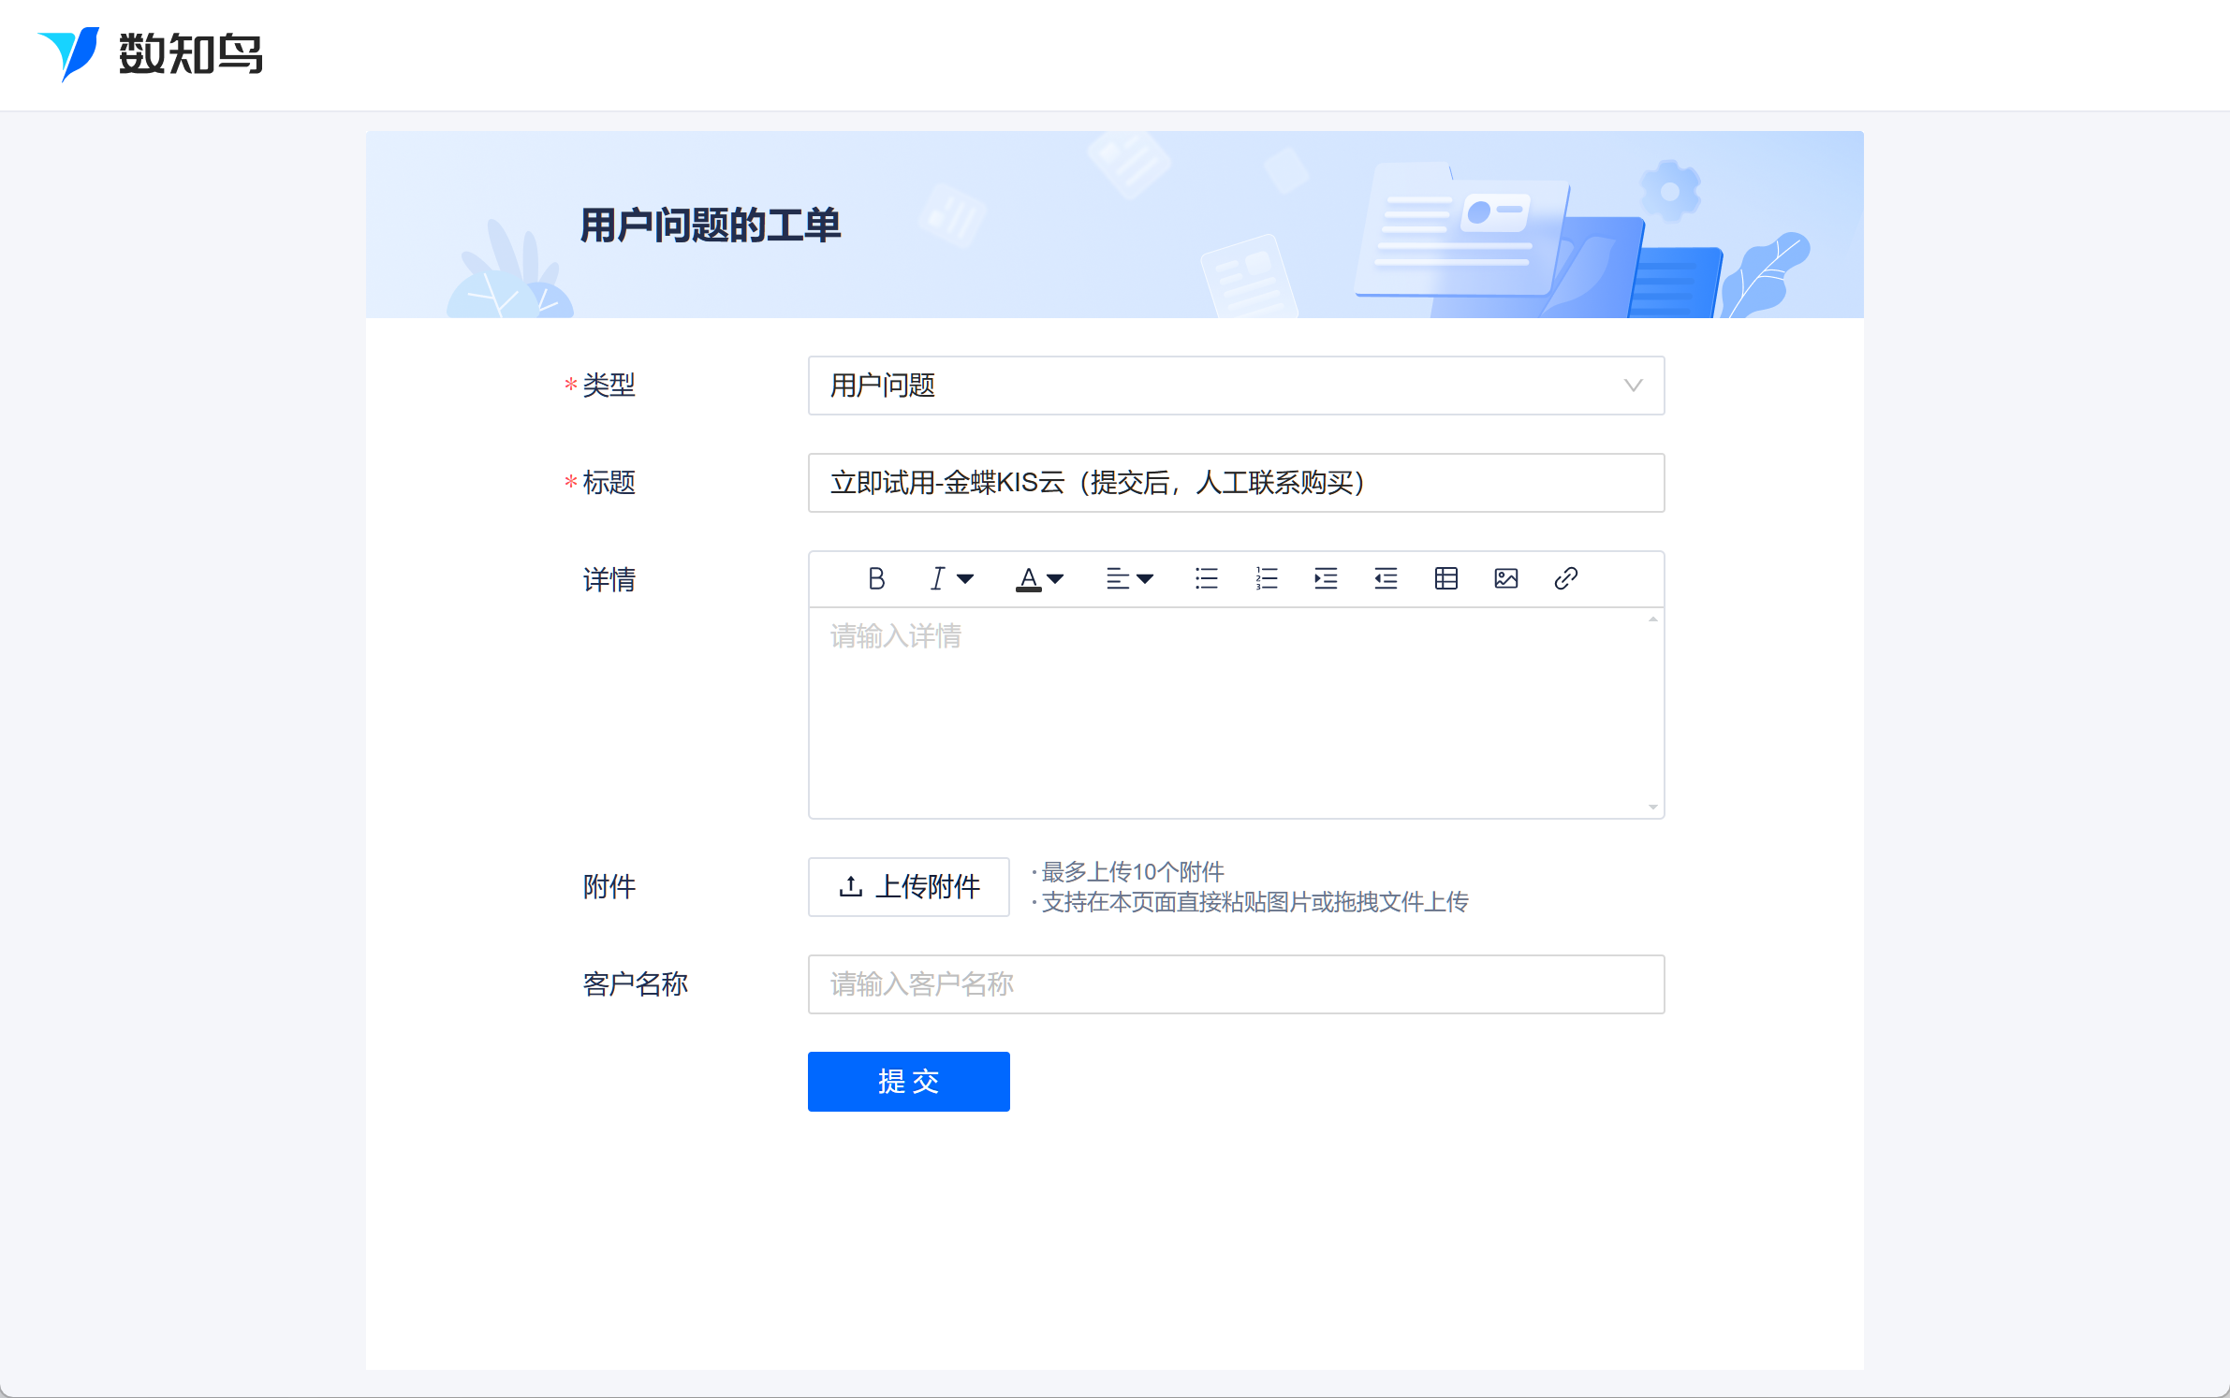
Task: Insert a bulleted list
Action: pyautogui.click(x=1206, y=578)
